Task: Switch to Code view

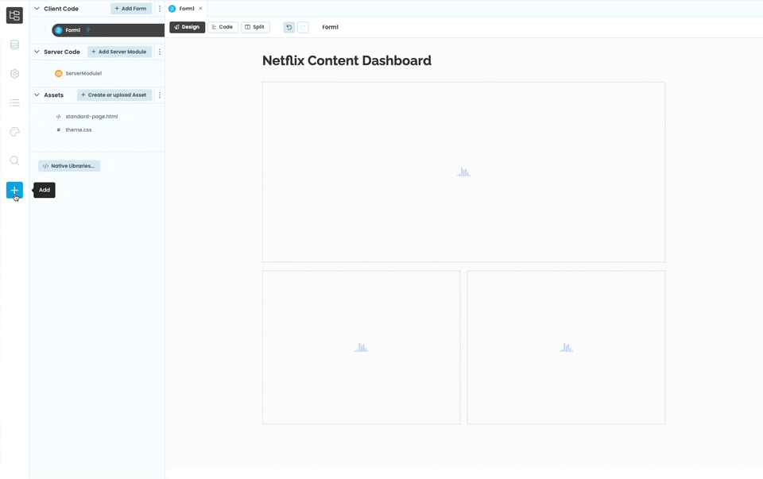Action: point(223,27)
